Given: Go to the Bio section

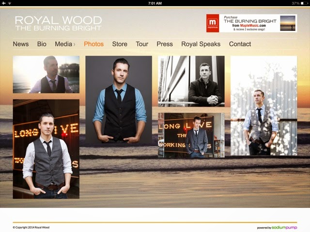Looking at the screenshot, I should tap(42, 44).
